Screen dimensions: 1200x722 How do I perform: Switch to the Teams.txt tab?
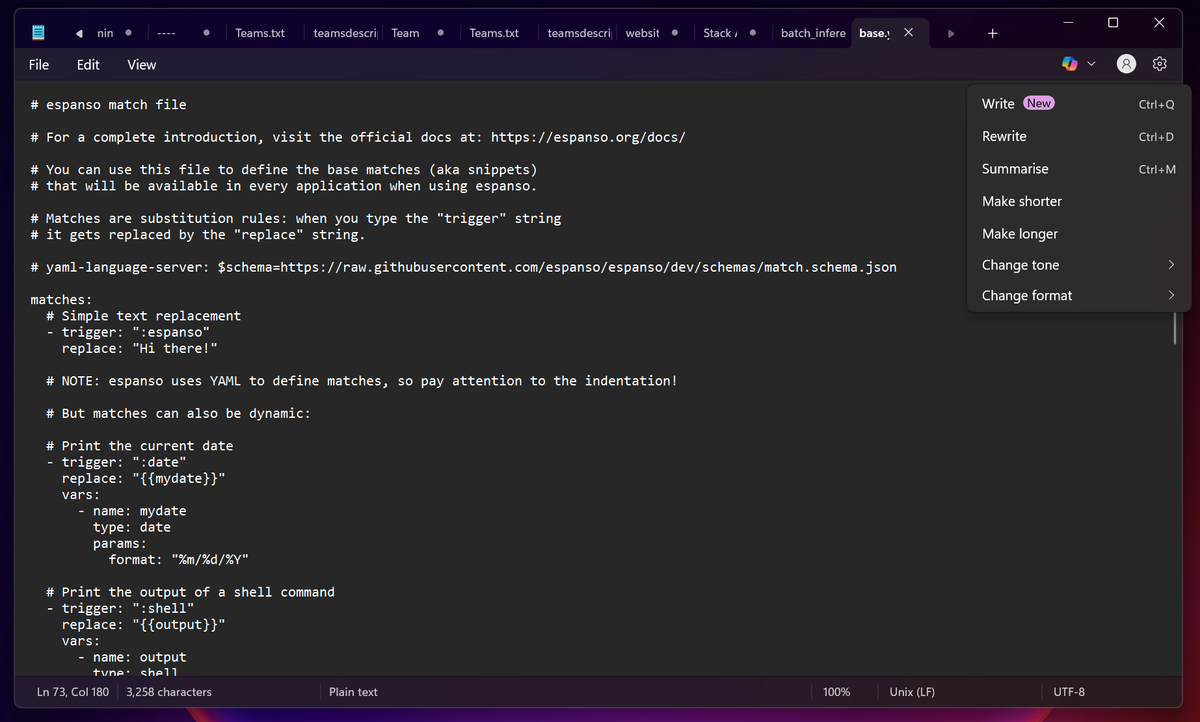(x=260, y=32)
